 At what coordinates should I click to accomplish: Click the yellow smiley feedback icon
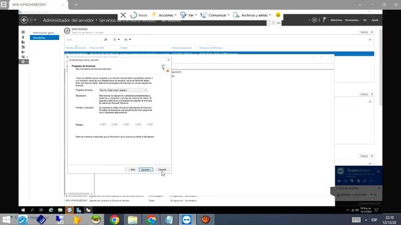tap(278, 15)
